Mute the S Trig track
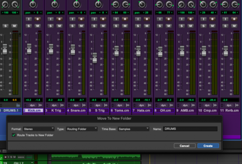Image resolution: width=242 pixels, height=164 pixels. coord(103,26)
